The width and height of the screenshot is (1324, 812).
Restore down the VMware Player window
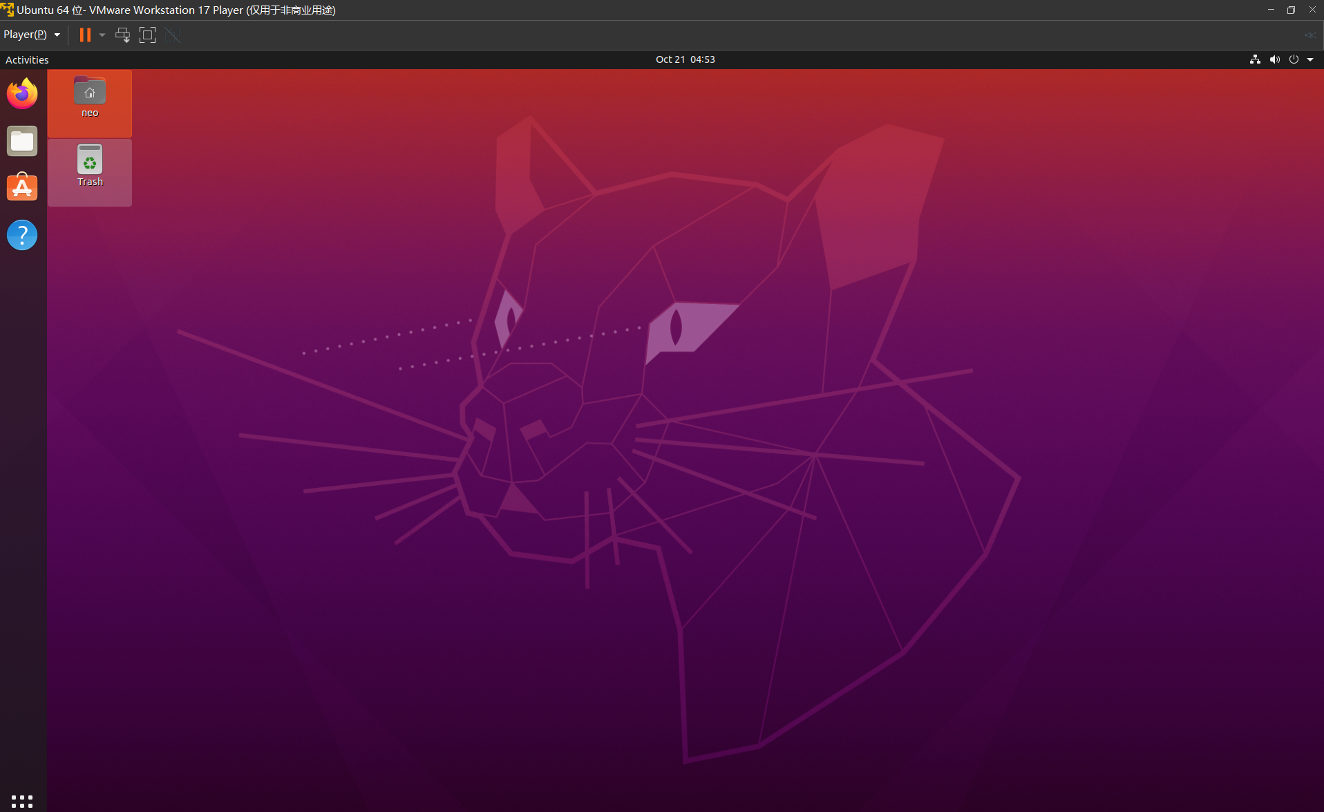tap(1291, 10)
